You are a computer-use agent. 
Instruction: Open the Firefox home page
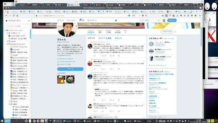pyautogui.click(x=17, y=16)
